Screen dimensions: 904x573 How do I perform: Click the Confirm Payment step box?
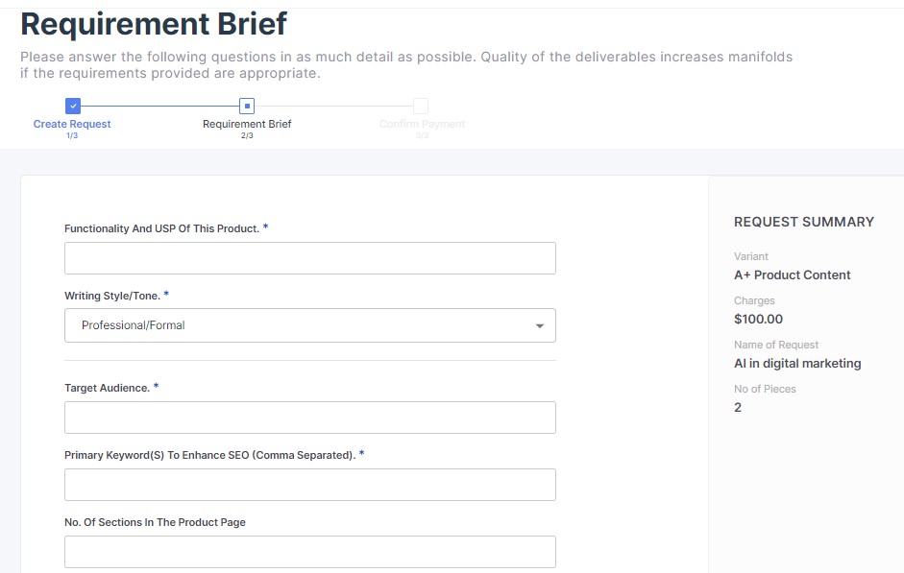[x=421, y=106]
